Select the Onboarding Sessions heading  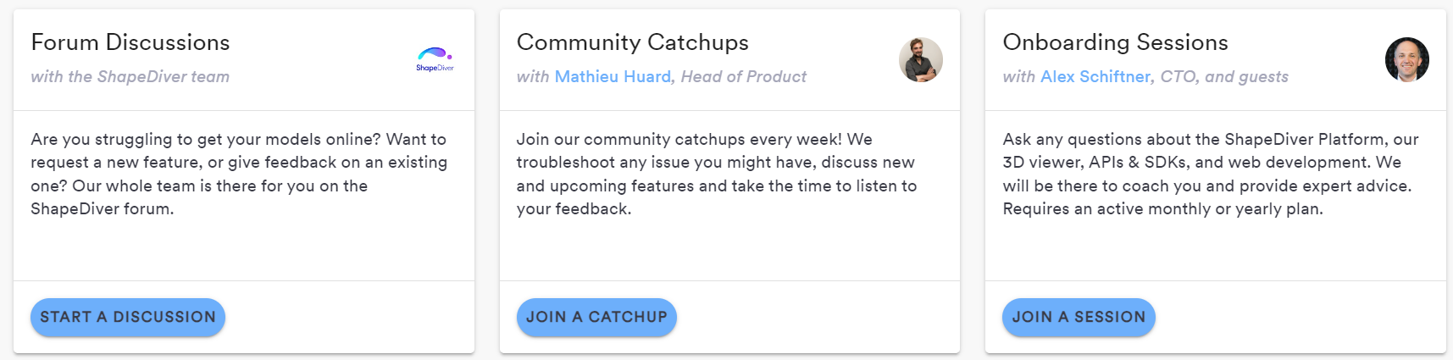pos(1115,42)
